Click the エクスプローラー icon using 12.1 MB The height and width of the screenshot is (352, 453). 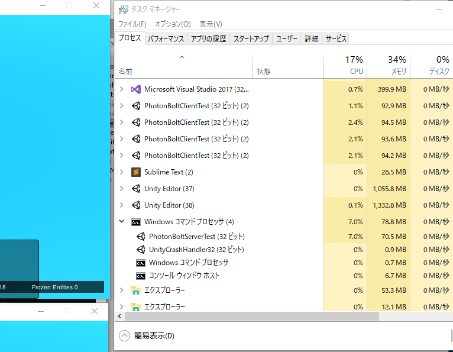pos(136,306)
